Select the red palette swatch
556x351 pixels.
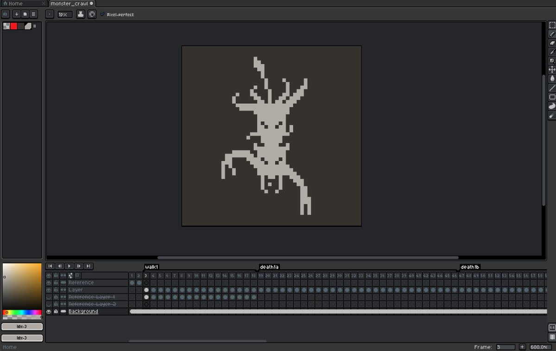pos(14,26)
